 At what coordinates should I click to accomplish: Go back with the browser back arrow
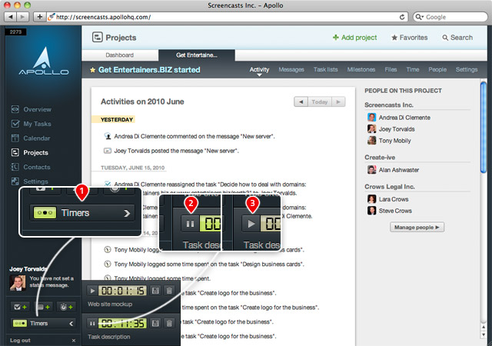pos(11,17)
